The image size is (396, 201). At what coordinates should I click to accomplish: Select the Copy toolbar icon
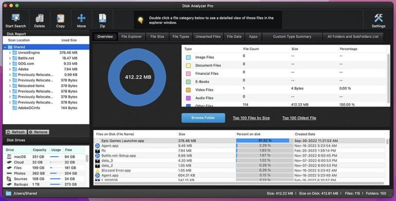point(60,18)
